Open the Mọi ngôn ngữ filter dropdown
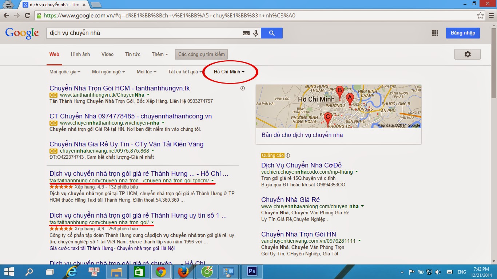The height and width of the screenshot is (279, 497). [x=108, y=72]
